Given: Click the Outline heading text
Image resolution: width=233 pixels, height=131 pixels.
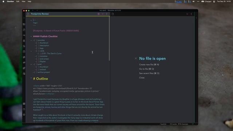Looking at the screenshot, I should point(42,79).
